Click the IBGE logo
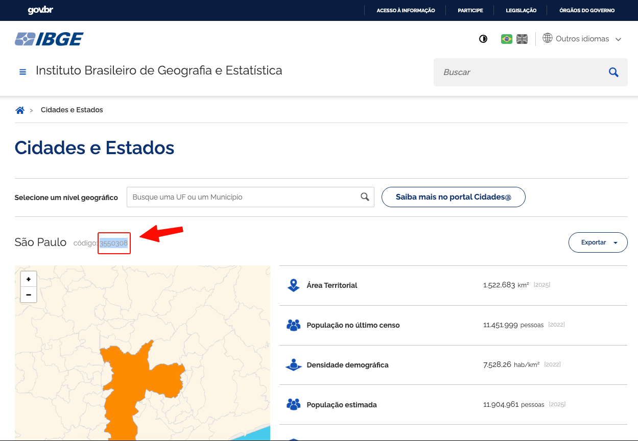Image resolution: width=638 pixels, height=441 pixels. [x=49, y=39]
